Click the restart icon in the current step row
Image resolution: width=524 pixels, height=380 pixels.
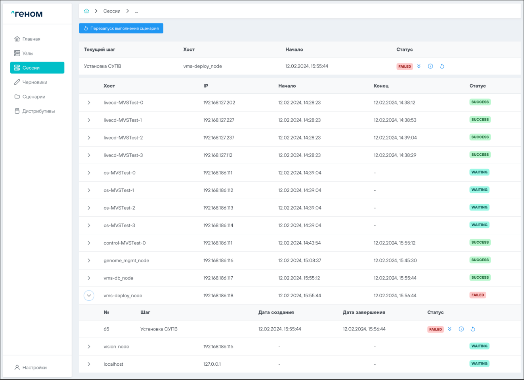pyautogui.click(x=442, y=67)
